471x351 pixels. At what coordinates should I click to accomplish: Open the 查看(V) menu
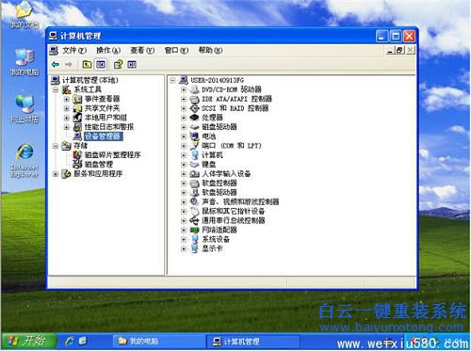(x=142, y=50)
